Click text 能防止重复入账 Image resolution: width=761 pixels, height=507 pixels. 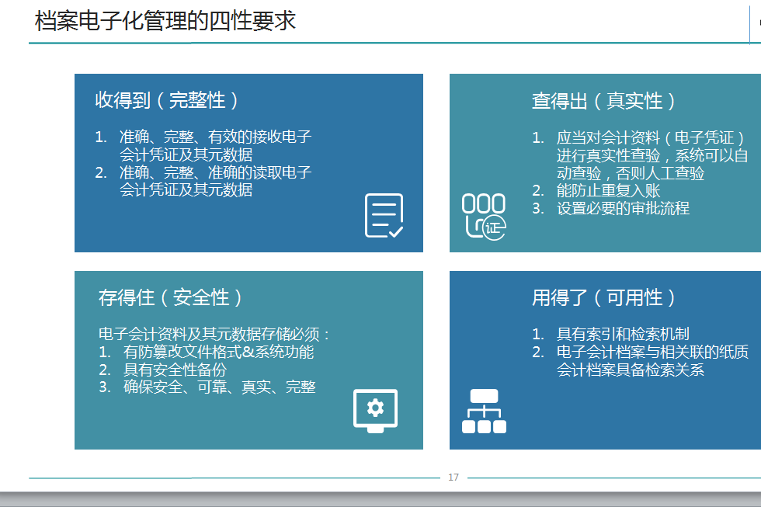pos(608,191)
